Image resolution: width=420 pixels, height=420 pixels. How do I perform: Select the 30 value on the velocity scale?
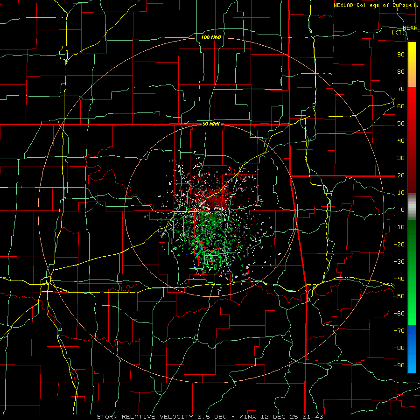[401, 158]
